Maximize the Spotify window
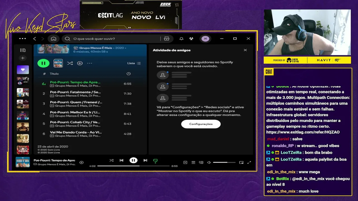The width and height of the screenshot is (358, 201). pyautogui.click(x=235, y=39)
